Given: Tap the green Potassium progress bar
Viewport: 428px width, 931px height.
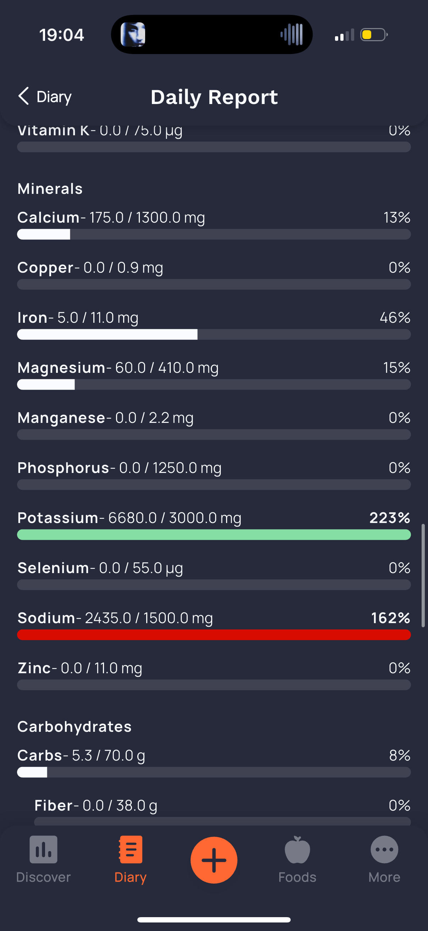Looking at the screenshot, I should click(214, 534).
